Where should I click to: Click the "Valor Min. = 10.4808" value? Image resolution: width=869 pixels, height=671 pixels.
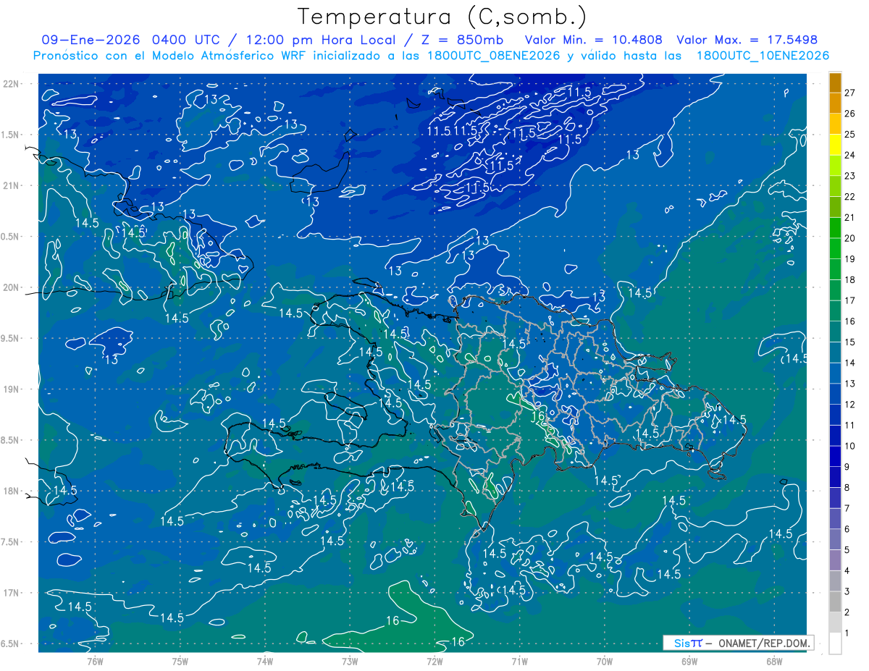[594, 40]
